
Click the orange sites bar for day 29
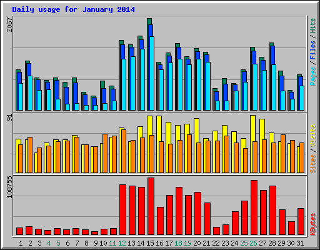pyautogui.click(x=283, y=154)
